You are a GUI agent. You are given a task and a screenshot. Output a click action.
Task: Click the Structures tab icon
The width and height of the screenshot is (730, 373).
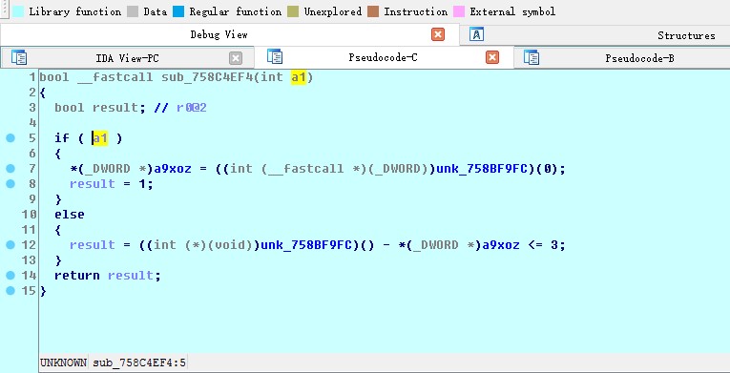click(476, 34)
